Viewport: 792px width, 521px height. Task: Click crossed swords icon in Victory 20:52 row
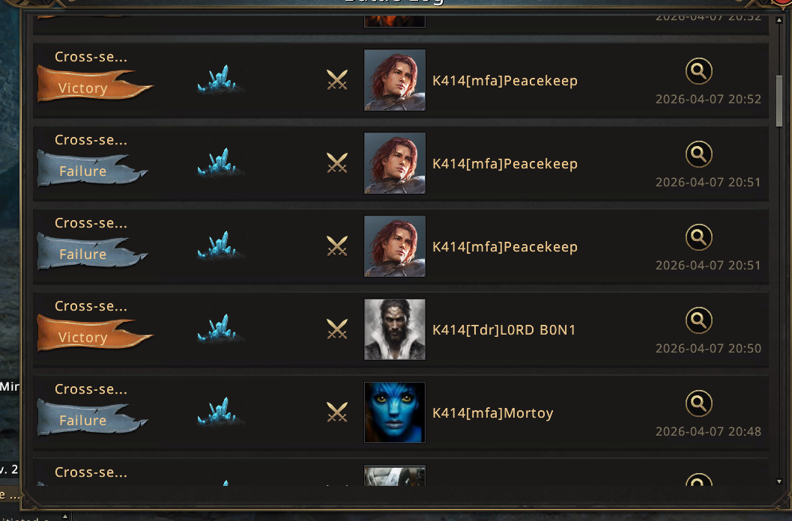pos(337,80)
